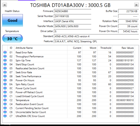Click status orb for Load/Unload Cycle Count
The height and width of the screenshot is (126, 140).
coord(5,96)
